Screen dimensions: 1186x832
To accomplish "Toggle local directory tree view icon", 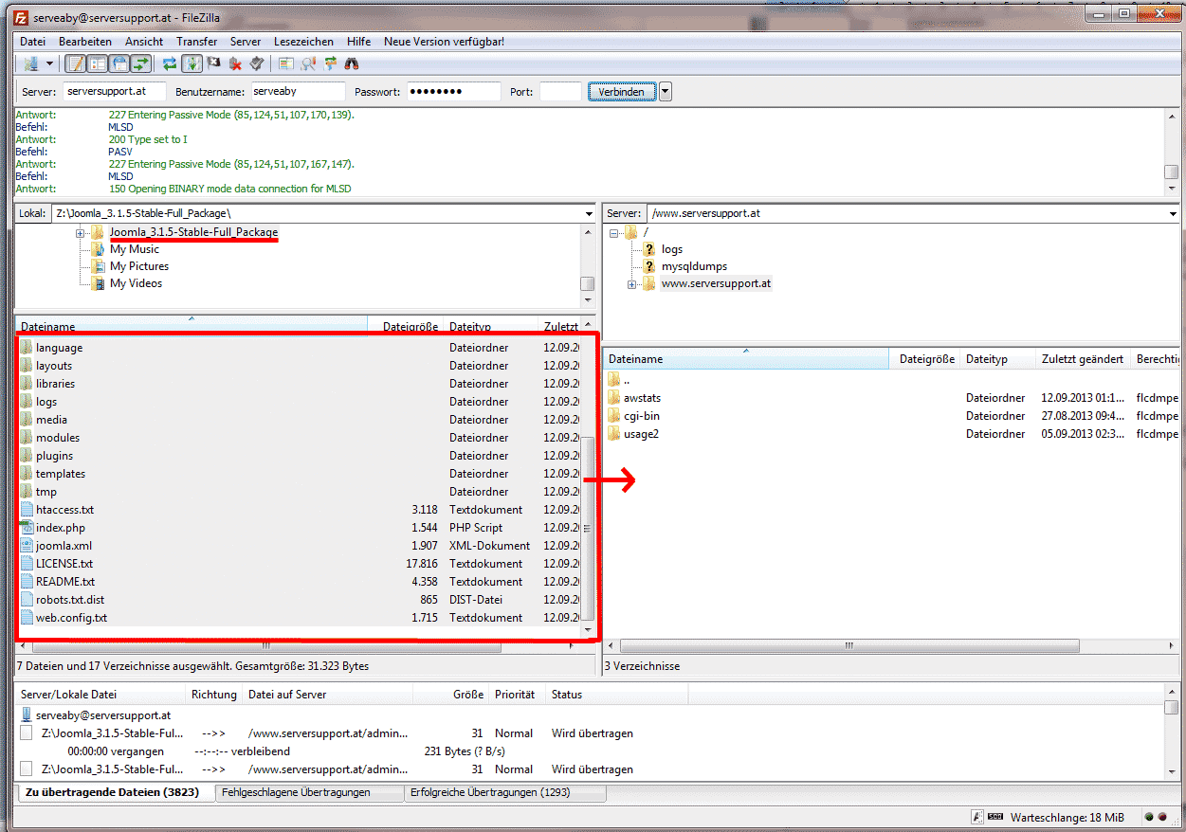I will (x=98, y=64).
